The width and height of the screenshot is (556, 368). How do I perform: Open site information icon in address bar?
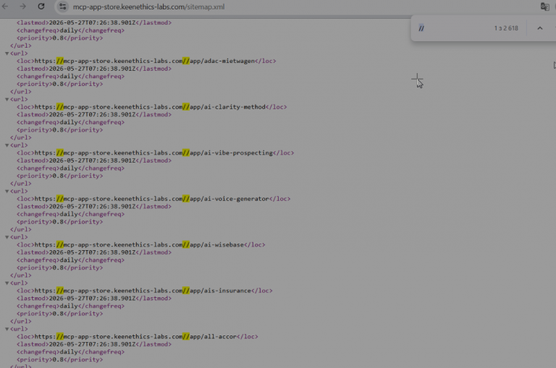62,7
